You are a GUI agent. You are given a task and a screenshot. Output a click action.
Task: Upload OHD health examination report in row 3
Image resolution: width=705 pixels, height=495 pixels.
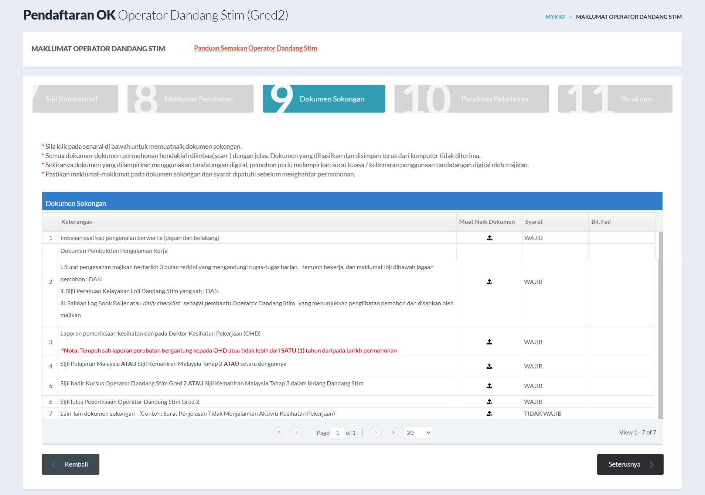pyautogui.click(x=489, y=342)
